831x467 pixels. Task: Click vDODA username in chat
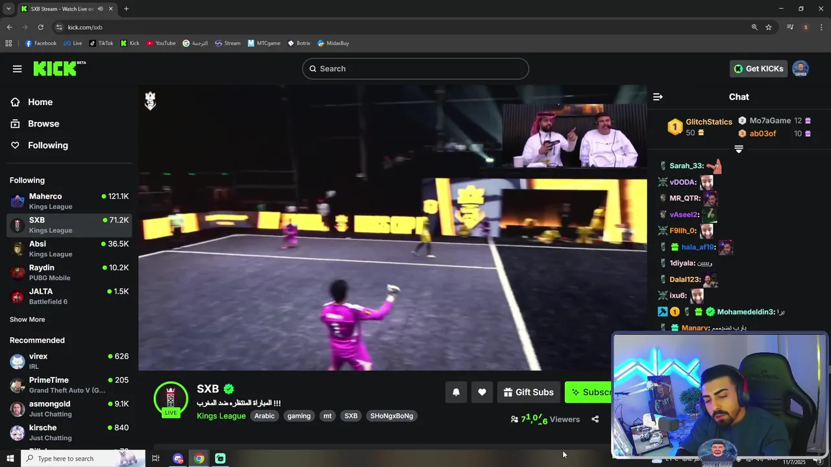tap(683, 182)
